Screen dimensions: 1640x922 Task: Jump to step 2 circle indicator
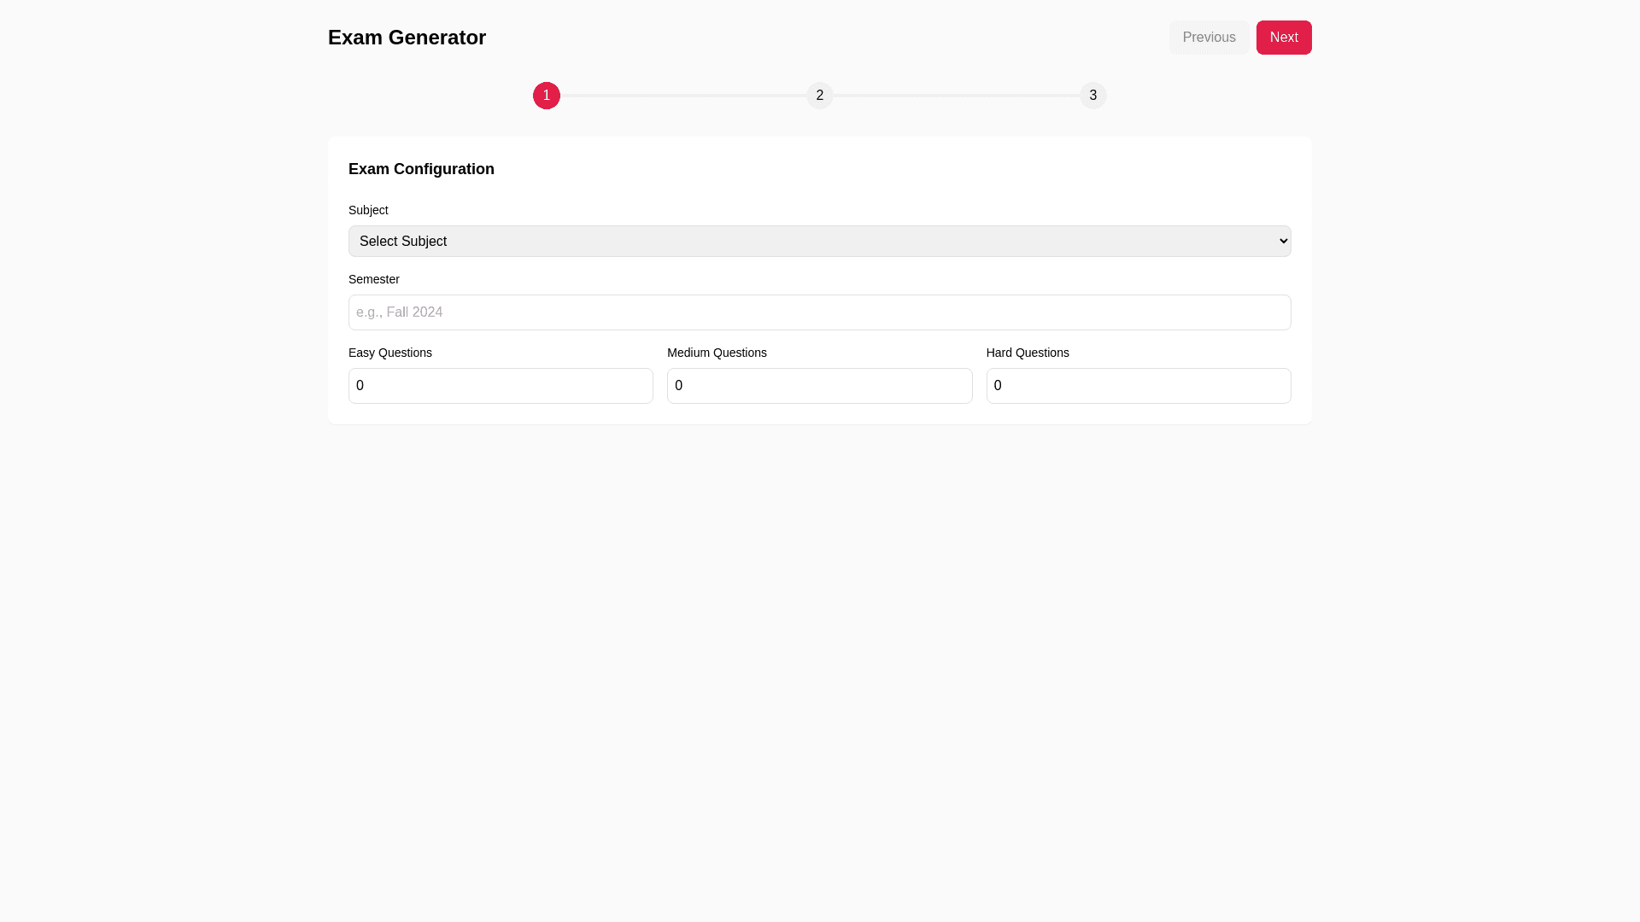(x=820, y=96)
